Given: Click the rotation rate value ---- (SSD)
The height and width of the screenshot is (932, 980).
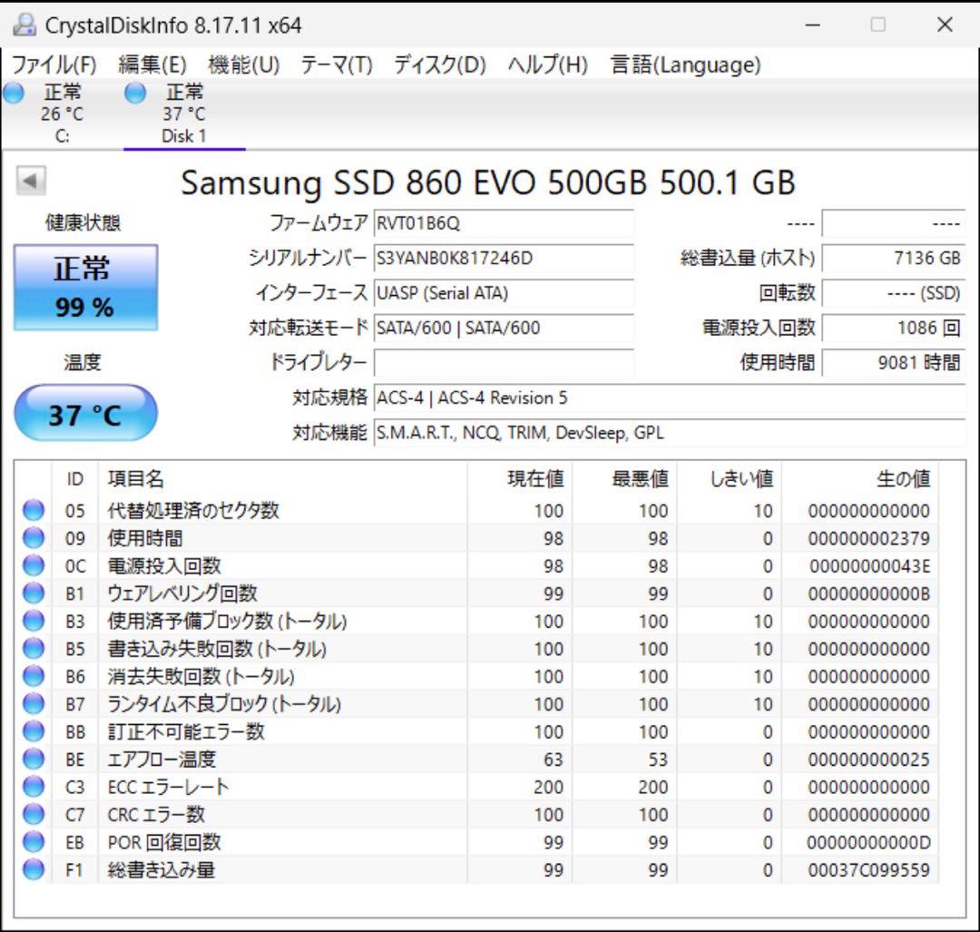Looking at the screenshot, I should (893, 293).
